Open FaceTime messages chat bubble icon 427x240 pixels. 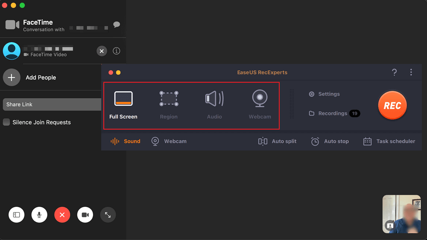(x=117, y=24)
